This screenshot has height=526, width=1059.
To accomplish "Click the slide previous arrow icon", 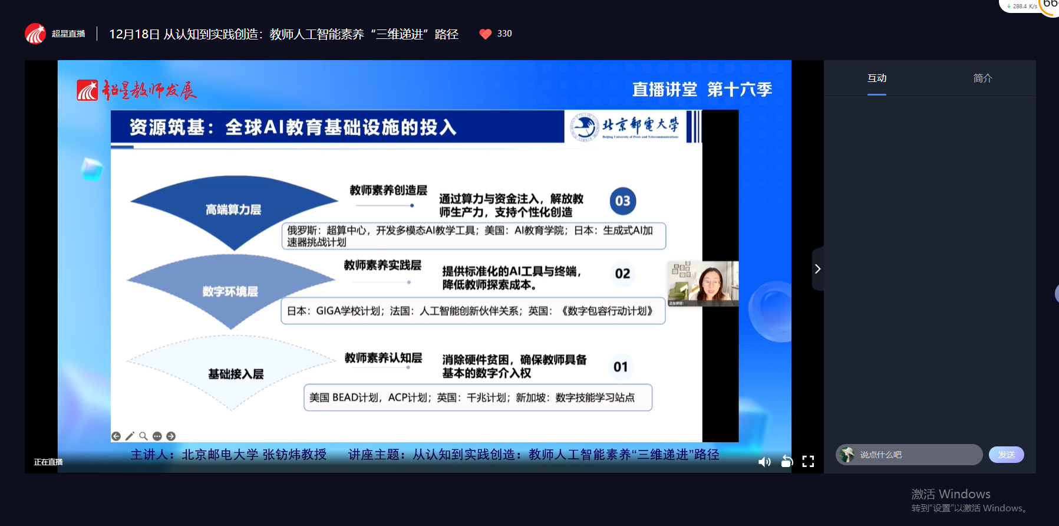I will [116, 436].
